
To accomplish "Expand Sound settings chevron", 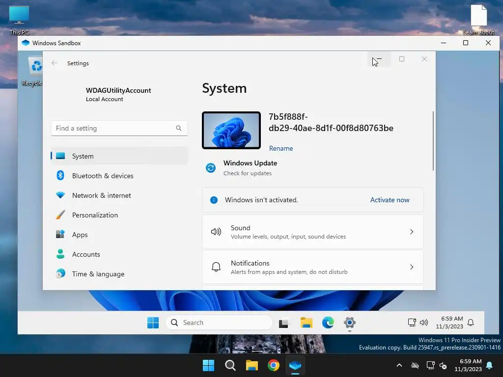I will click(412, 232).
